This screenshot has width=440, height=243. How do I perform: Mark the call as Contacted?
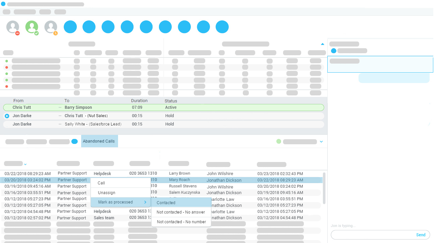[x=166, y=202]
